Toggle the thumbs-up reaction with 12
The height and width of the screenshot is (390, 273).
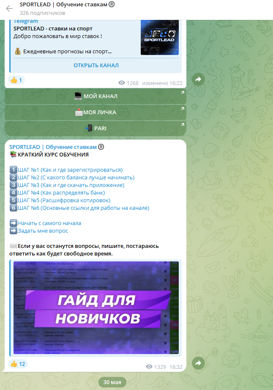click(x=18, y=364)
